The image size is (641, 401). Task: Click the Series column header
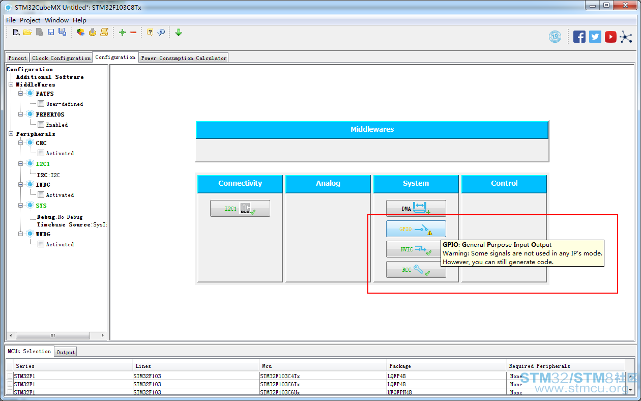[73, 366]
